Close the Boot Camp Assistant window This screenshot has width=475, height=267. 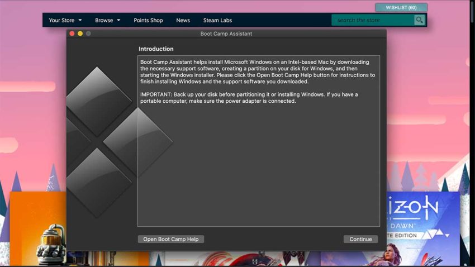coord(72,34)
